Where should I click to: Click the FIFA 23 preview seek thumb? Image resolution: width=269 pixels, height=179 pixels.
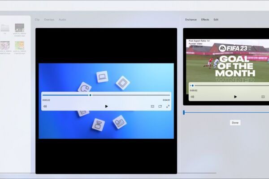(193, 85)
